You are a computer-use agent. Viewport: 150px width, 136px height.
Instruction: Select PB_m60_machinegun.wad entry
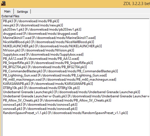pyautogui.click(x=60, y=80)
